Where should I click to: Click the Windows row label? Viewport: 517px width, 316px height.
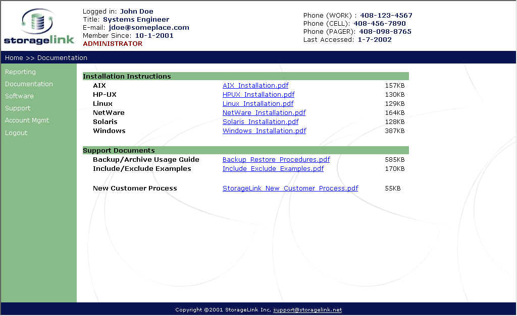point(109,131)
